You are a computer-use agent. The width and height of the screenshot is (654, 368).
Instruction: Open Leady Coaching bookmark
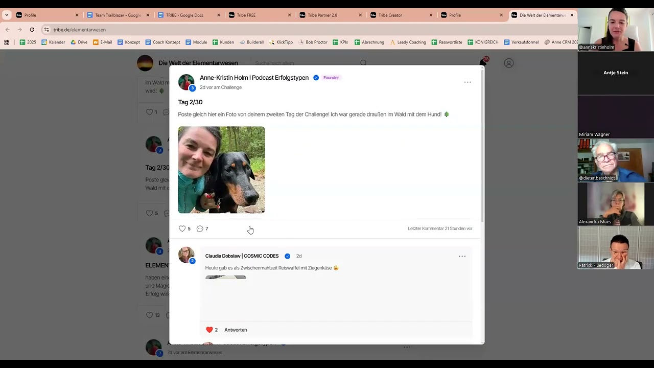pyautogui.click(x=408, y=42)
